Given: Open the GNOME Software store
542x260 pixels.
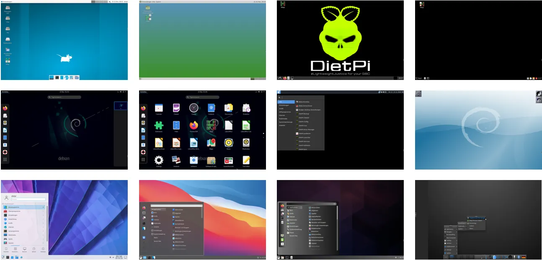Looking at the screenshot, I should [194, 160].
